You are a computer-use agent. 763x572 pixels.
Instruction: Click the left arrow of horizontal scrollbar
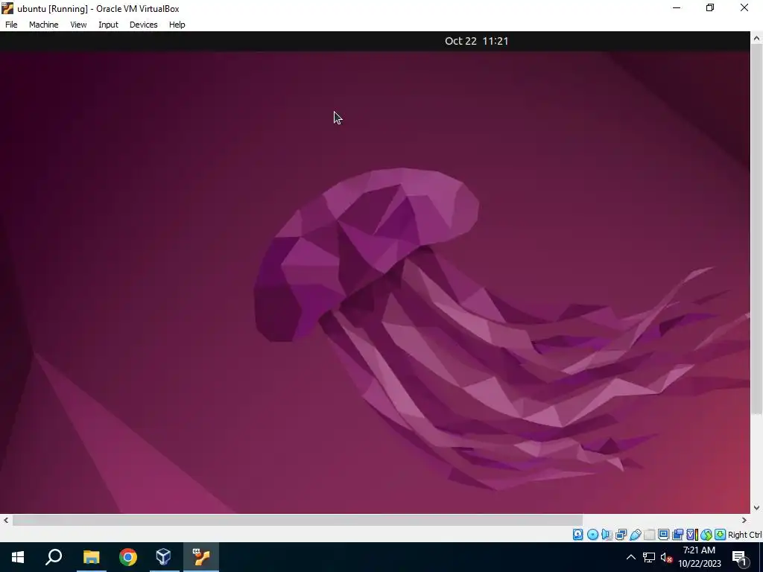[x=6, y=520]
